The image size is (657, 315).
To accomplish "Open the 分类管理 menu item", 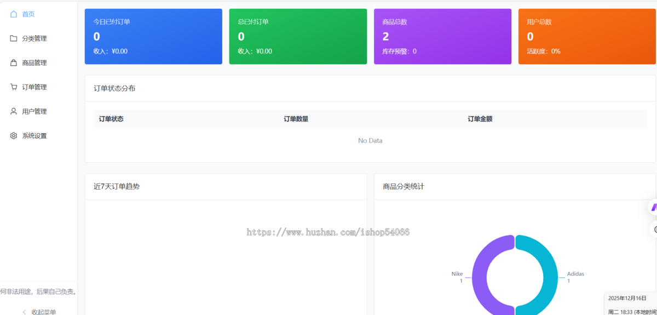I will click(x=38, y=38).
